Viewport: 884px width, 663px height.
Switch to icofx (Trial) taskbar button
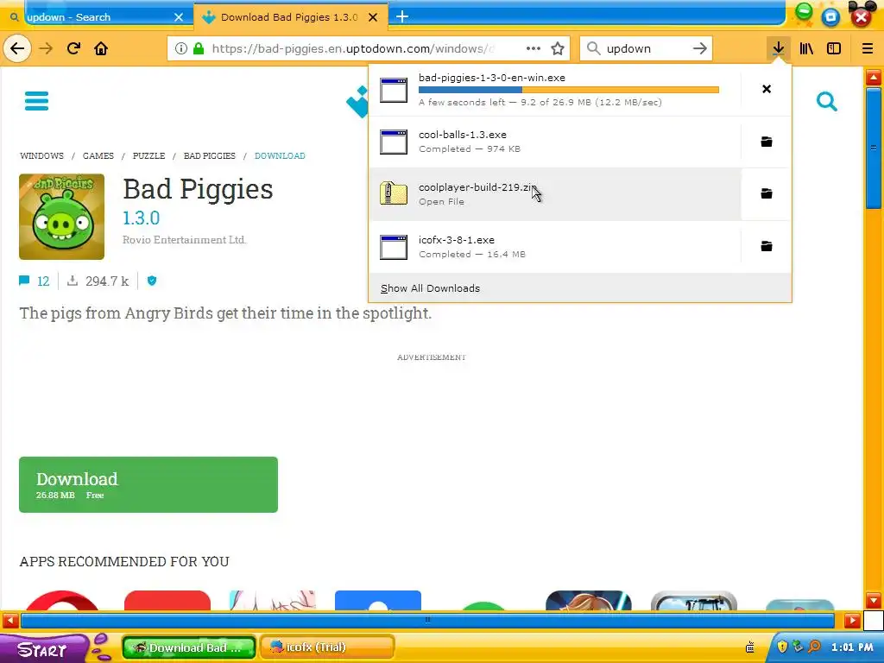tap(327, 647)
